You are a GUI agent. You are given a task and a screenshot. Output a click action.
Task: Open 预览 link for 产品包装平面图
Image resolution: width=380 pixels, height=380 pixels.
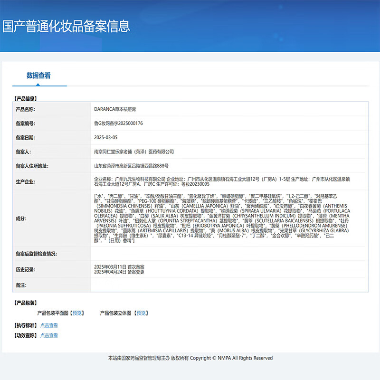click(77, 313)
